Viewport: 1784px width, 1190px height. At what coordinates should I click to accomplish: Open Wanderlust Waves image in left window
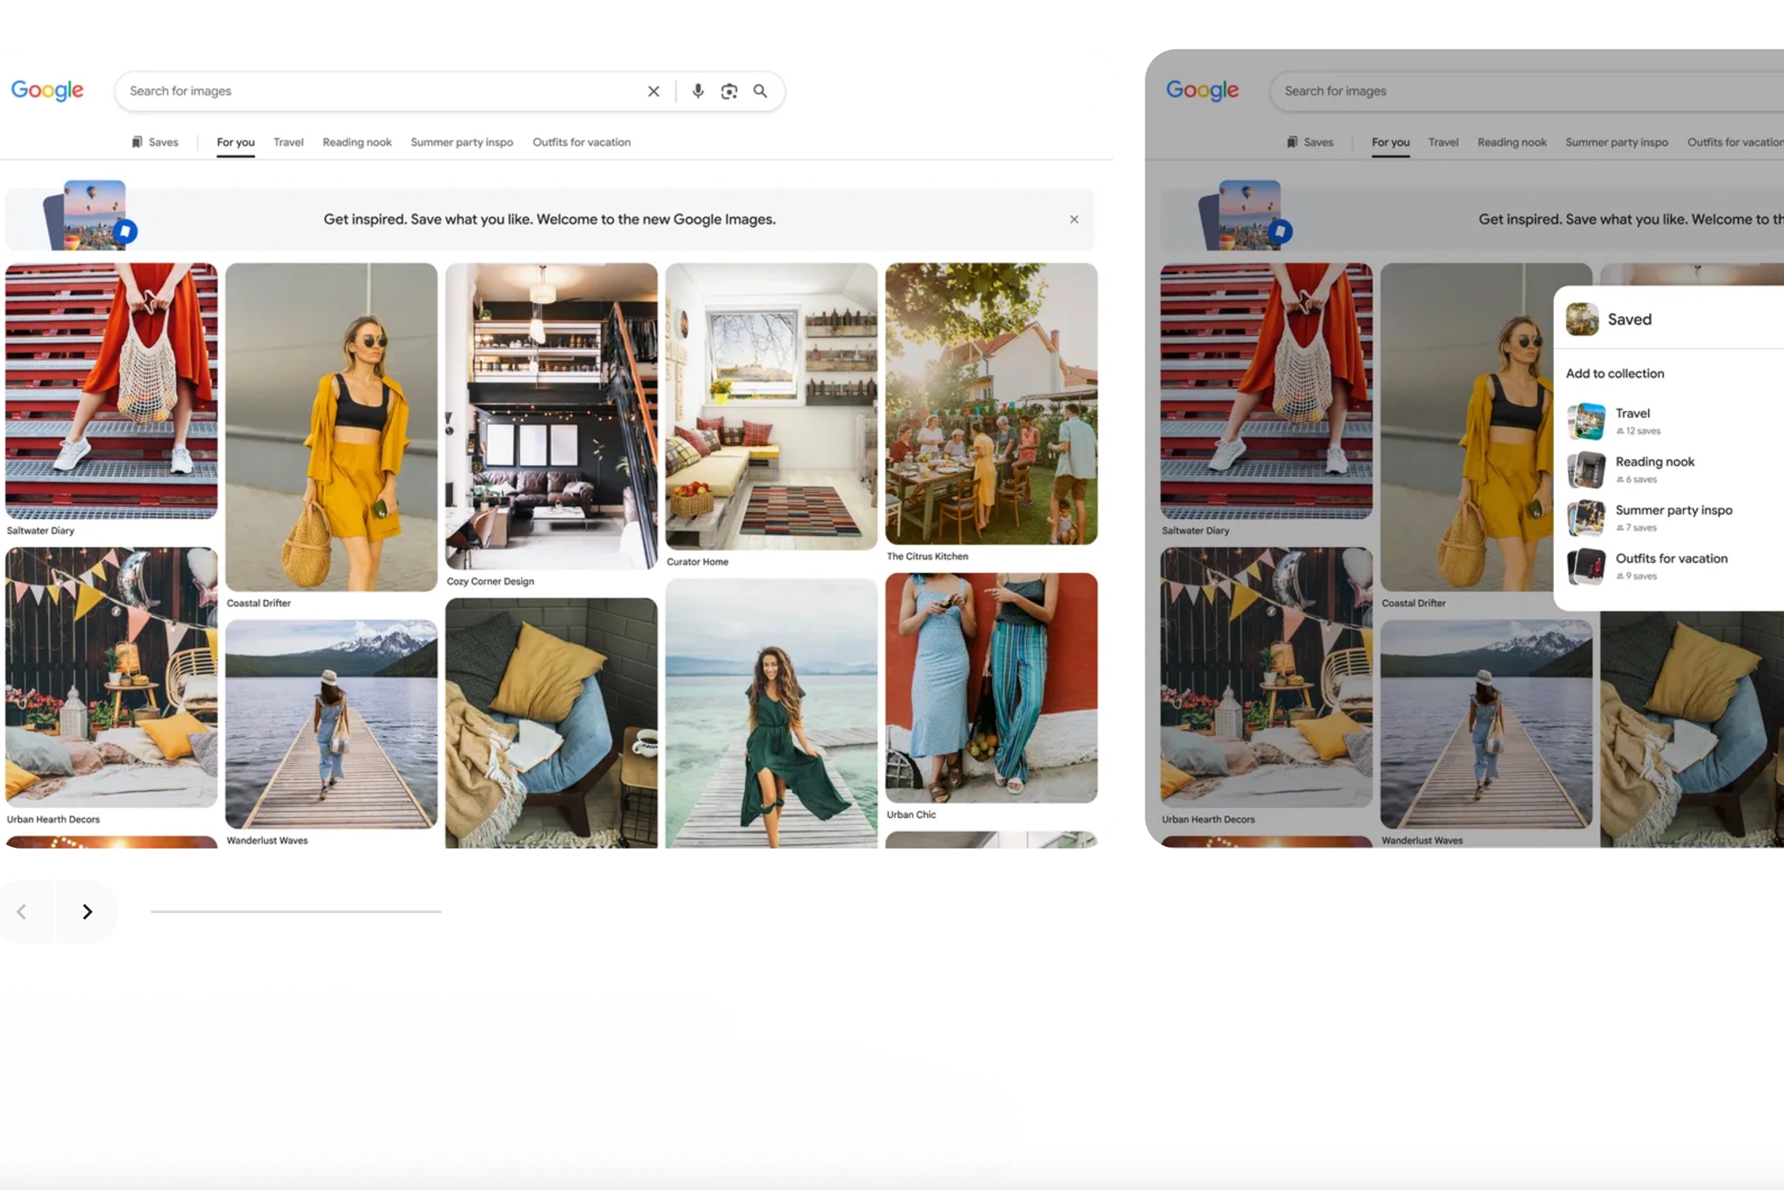coord(331,724)
